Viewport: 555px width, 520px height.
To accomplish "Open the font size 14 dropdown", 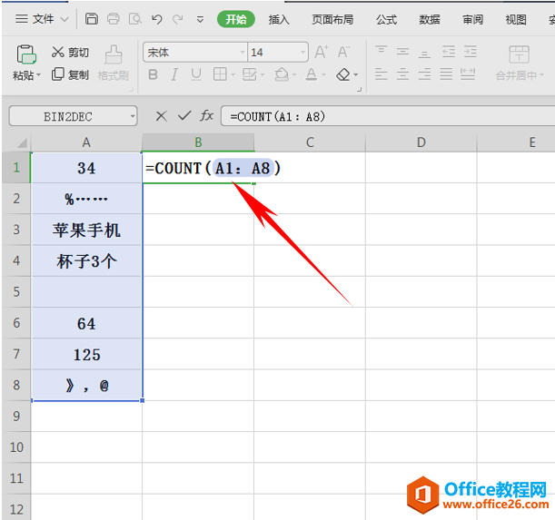I will [303, 53].
